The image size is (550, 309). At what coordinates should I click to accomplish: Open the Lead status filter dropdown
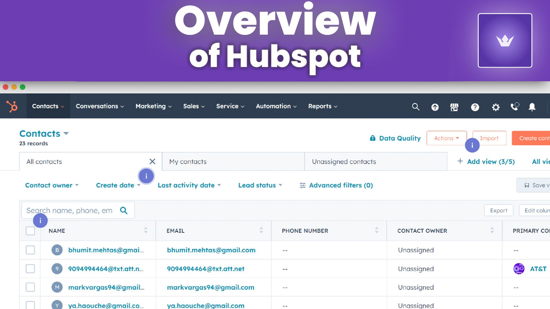260,185
